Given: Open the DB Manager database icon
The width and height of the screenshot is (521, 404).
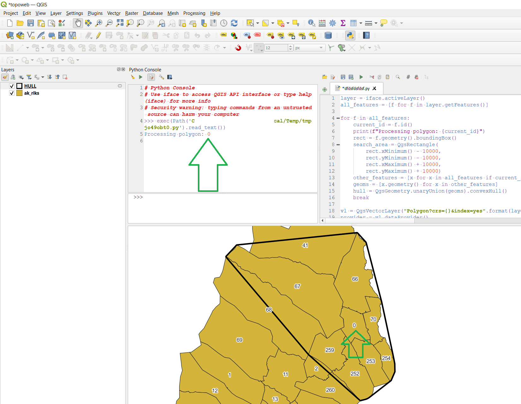Looking at the screenshot, I should [x=328, y=35].
